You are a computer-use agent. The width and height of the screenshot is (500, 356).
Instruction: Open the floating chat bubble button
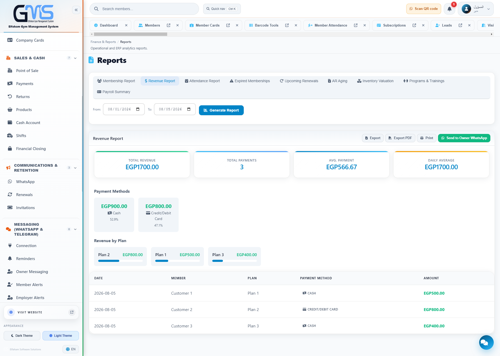click(486, 342)
